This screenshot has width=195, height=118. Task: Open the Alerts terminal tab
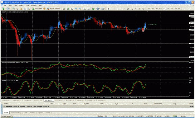(x=26, y=113)
